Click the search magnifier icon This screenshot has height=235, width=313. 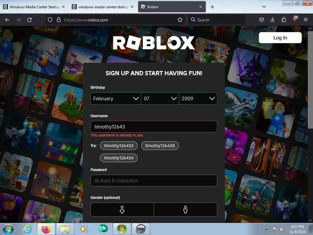(x=193, y=20)
